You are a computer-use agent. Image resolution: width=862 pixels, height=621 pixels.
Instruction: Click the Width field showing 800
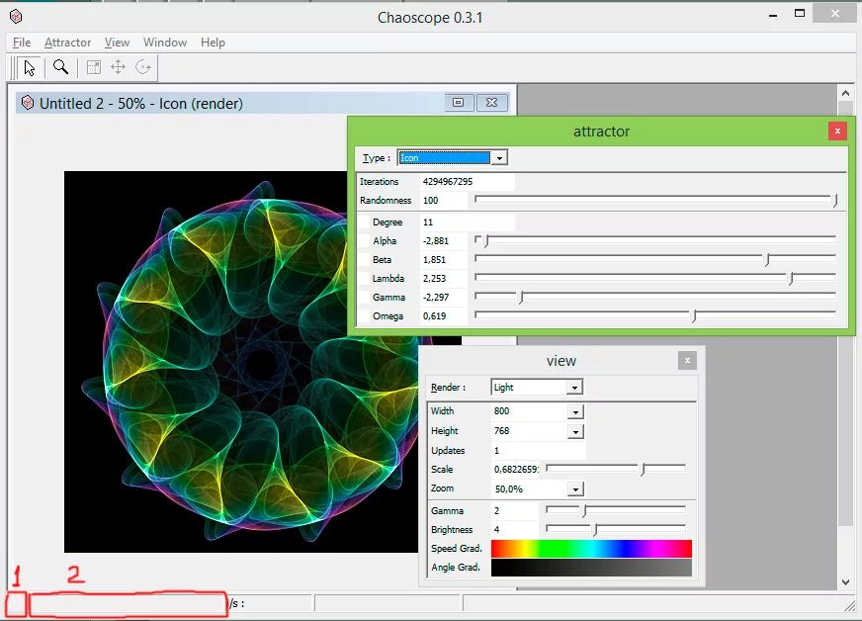tap(529, 411)
